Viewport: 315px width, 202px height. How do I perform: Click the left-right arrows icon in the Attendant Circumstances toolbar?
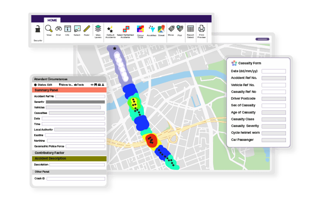92,85
